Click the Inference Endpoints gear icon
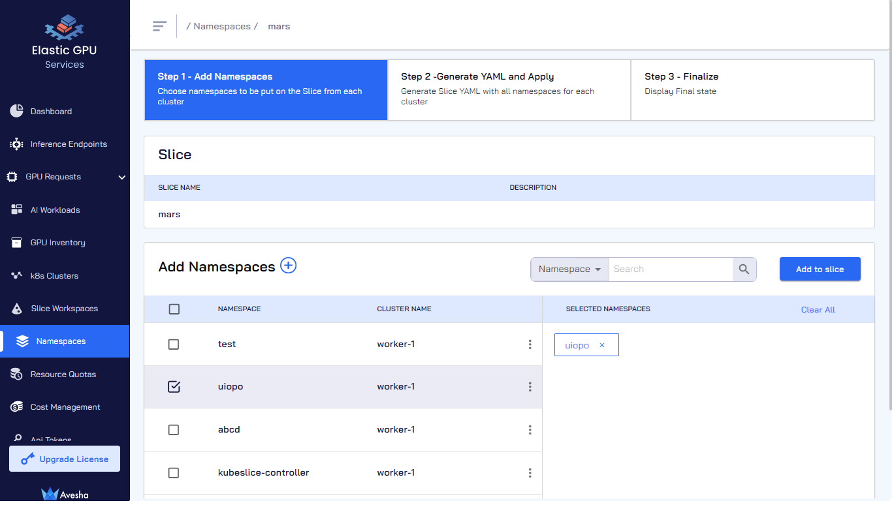This screenshot has height=505, width=892. point(17,144)
